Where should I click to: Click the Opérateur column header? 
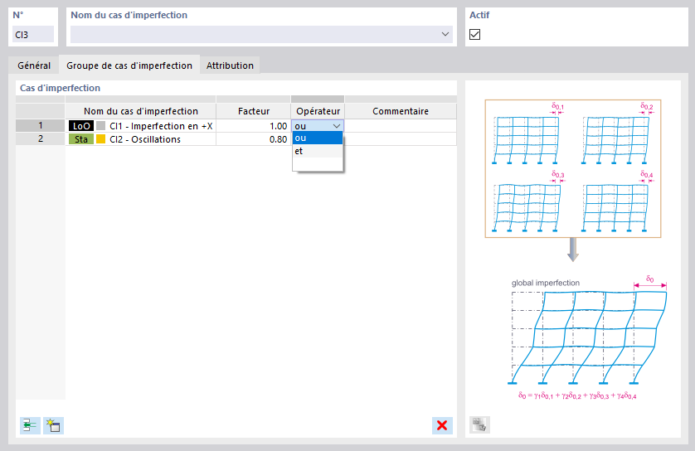click(x=318, y=111)
